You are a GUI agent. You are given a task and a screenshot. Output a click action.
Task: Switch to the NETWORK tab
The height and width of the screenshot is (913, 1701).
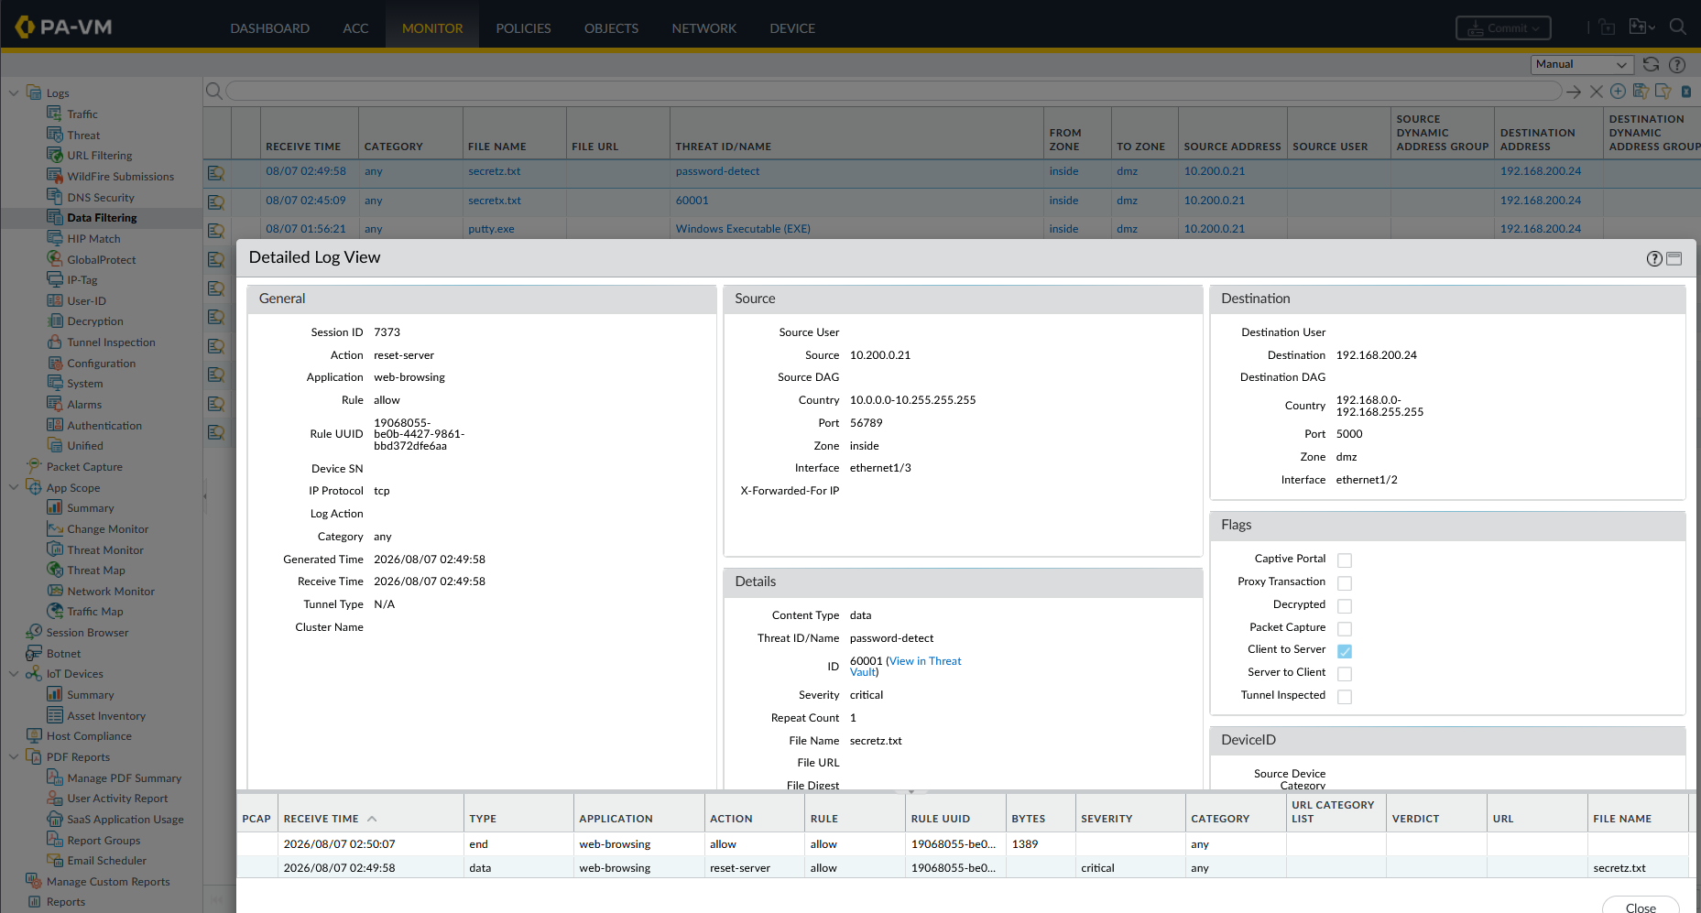pyautogui.click(x=703, y=28)
